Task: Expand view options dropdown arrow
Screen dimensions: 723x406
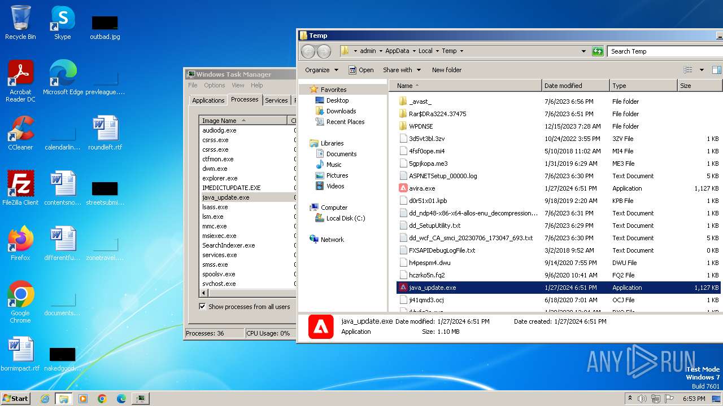Action: [x=702, y=70]
